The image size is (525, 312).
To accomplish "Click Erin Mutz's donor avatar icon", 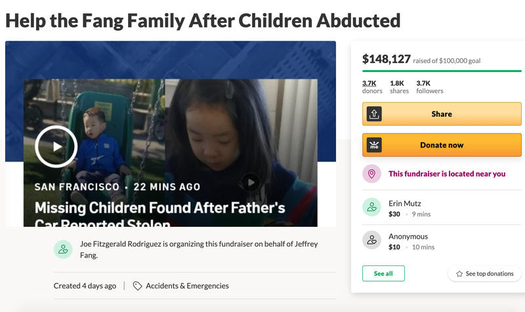I will click(372, 207).
